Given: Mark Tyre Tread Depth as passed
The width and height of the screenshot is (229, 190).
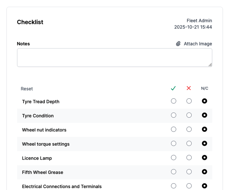Looking at the screenshot, I should 174,101.
